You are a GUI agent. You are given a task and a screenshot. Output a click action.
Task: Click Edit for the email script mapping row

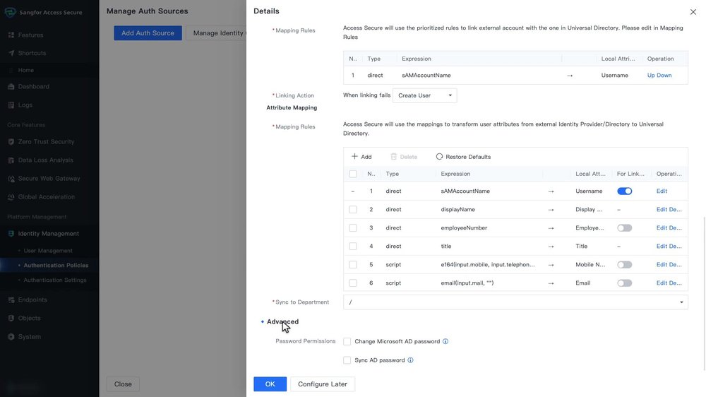[662, 283]
